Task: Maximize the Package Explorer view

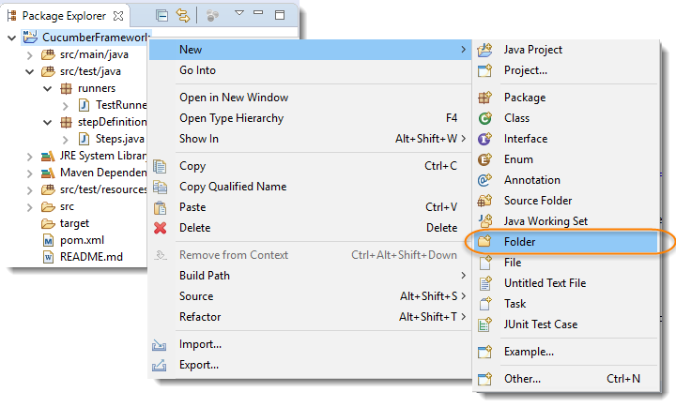Action: point(280,16)
